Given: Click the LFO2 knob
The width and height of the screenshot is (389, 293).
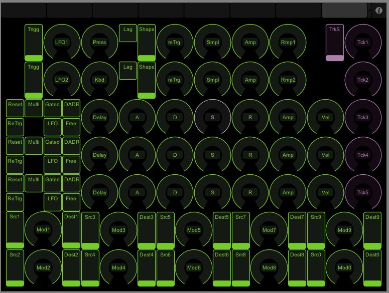Looking at the screenshot, I should (x=62, y=80).
